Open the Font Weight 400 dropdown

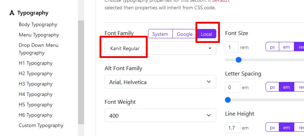pos(160,115)
